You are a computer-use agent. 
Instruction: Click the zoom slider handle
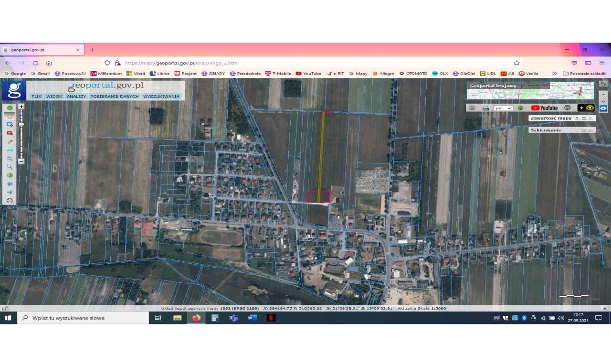pyautogui.click(x=21, y=124)
